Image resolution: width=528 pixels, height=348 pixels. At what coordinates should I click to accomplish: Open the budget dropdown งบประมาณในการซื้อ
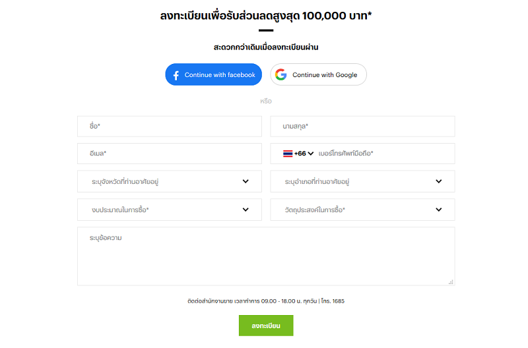170,210
